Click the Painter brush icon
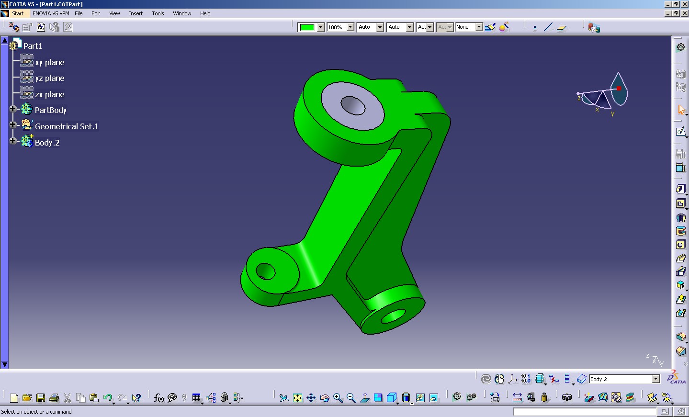Screen dimensions: 689x417 (490, 27)
